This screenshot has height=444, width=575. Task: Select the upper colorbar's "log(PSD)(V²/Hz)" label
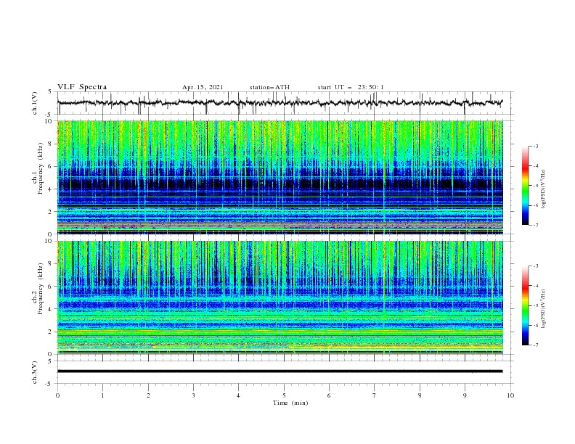click(x=543, y=189)
